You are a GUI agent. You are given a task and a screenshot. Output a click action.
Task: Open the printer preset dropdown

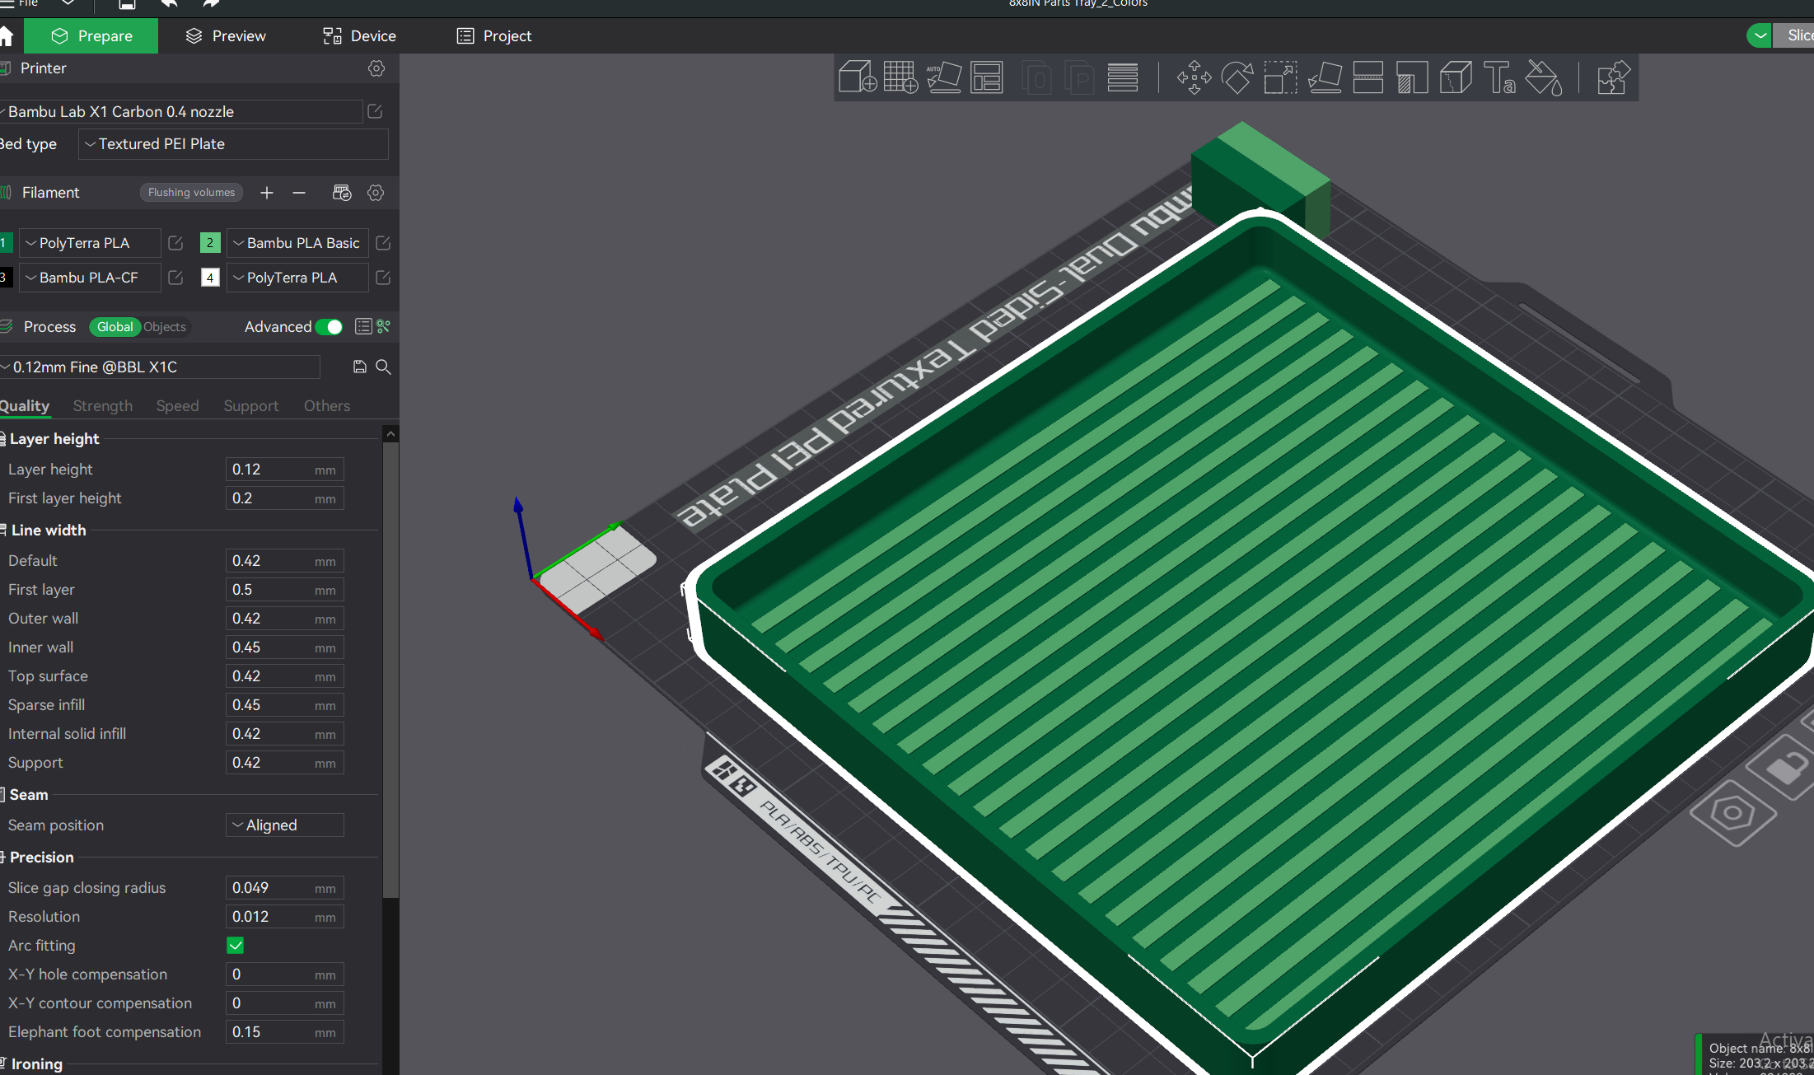point(181,111)
